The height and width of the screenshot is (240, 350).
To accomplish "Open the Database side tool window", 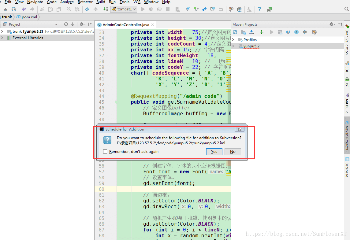I will (x=347, y=167).
